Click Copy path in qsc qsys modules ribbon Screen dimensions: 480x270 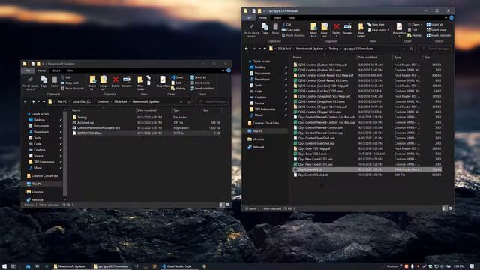pyautogui.click(x=291, y=30)
